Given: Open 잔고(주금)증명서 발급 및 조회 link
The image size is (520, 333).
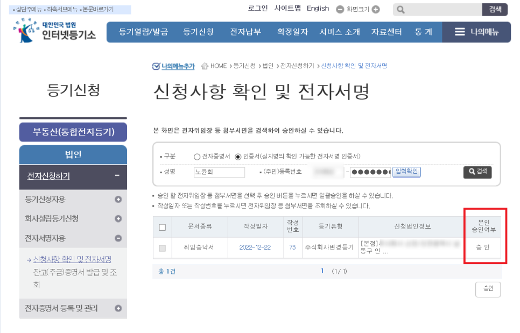Looking at the screenshot, I should 75,278.
